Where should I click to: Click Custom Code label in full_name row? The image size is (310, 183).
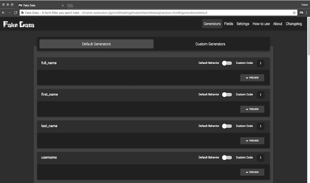click(x=244, y=63)
